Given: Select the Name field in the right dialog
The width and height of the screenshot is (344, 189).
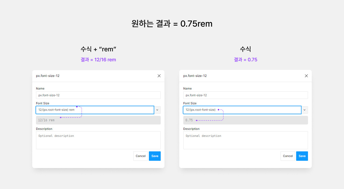Looking at the screenshot, I should point(245,95).
